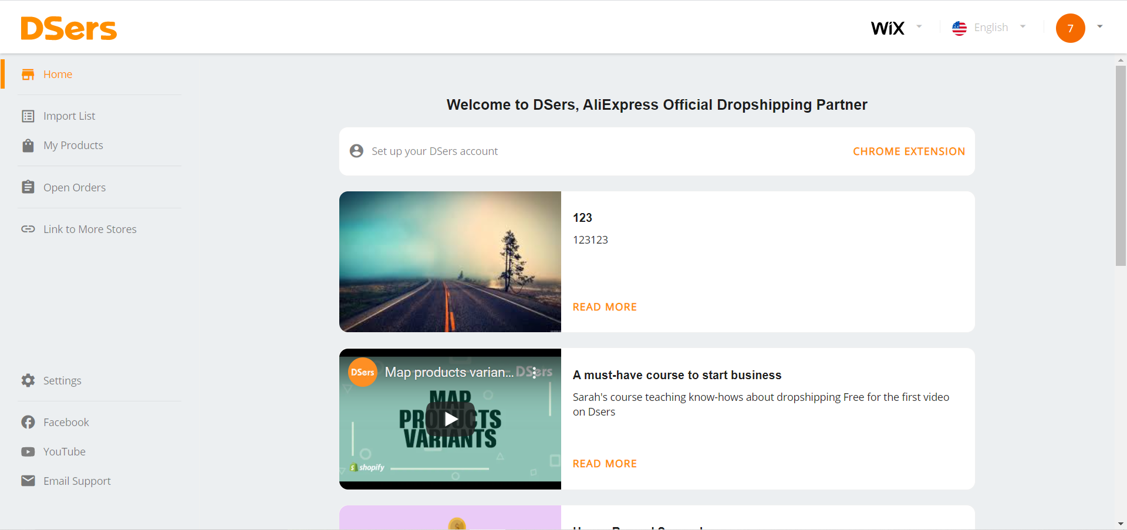Open Import List menu item

coord(69,116)
